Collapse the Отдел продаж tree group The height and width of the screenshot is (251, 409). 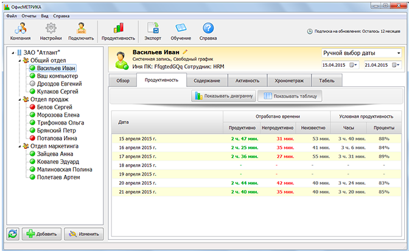[x=18, y=99]
